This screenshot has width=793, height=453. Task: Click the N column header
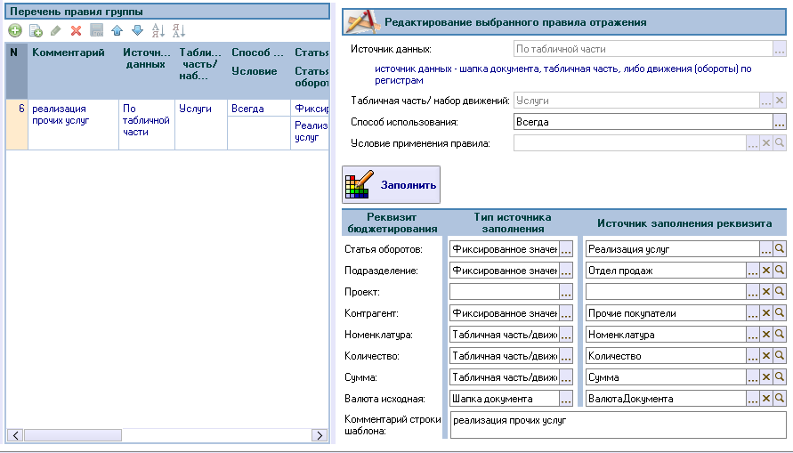click(x=14, y=53)
